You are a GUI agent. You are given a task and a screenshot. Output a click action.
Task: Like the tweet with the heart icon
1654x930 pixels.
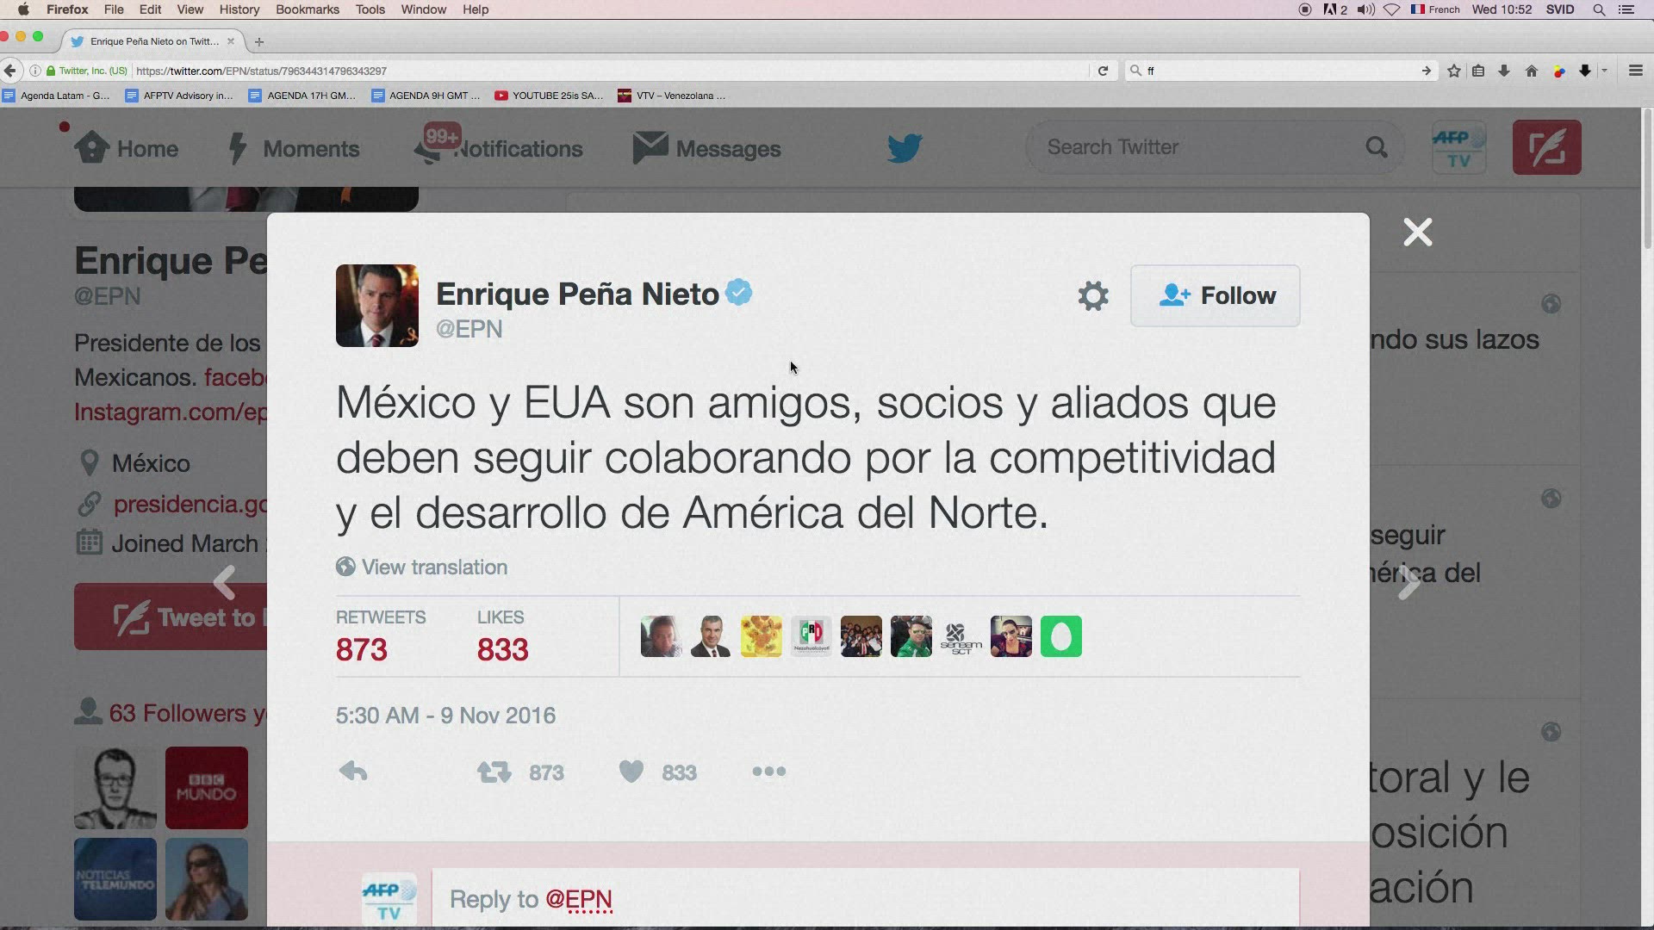631,772
